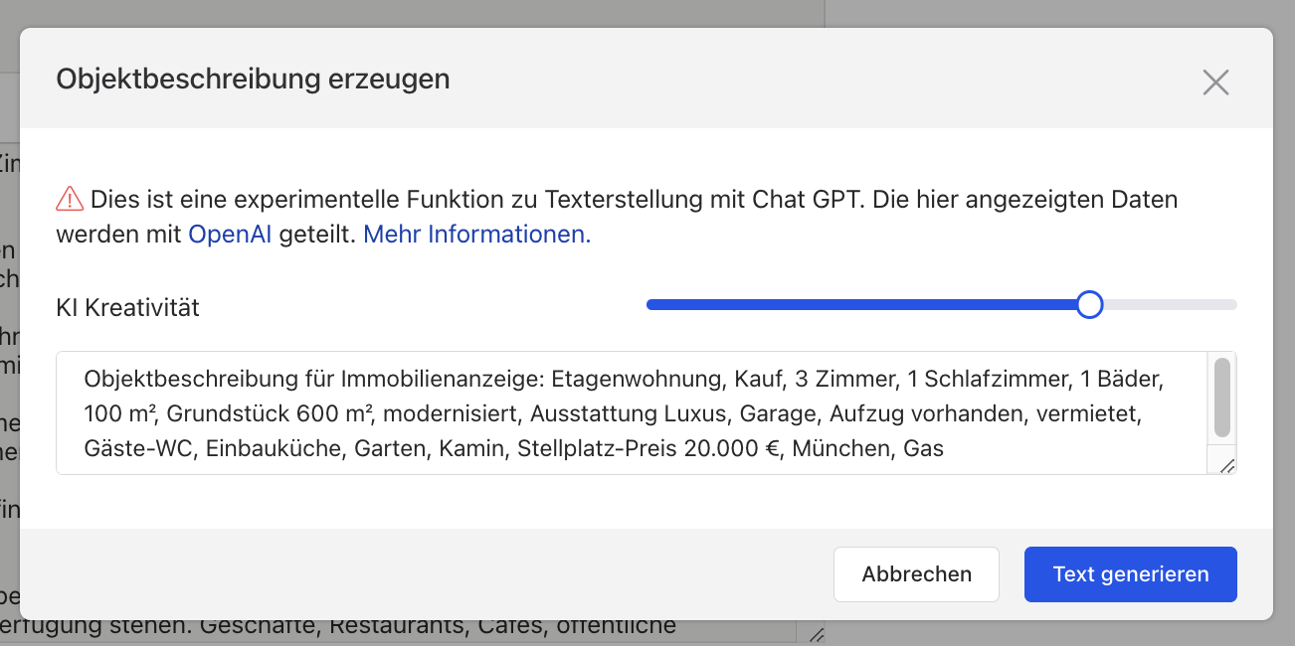
Task: Click the KI Kreativität label
Action: pos(128,308)
